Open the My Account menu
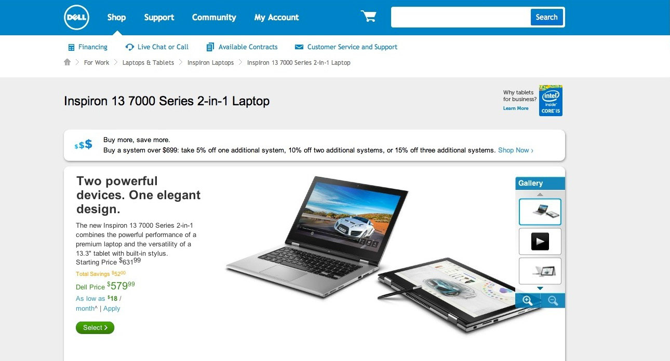 point(276,17)
